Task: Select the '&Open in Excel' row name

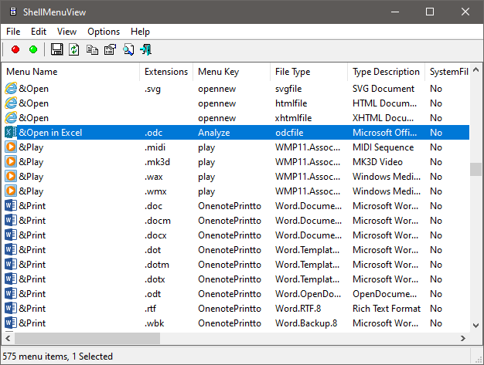Action: [x=50, y=133]
